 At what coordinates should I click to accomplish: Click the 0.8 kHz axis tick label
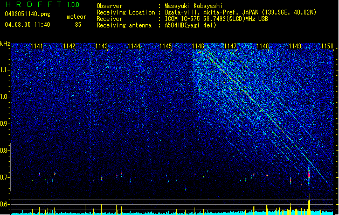5,150
